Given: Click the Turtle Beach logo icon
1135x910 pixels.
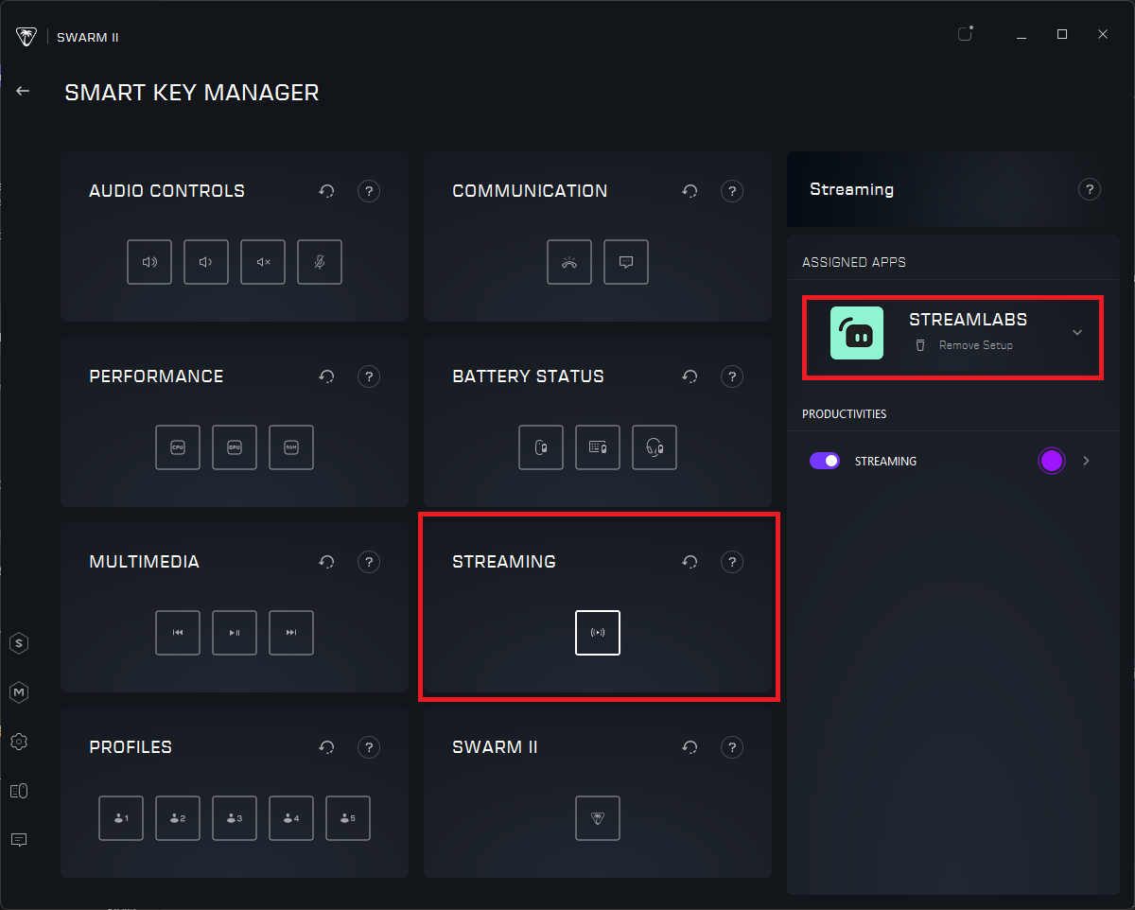Looking at the screenshot, I should coord(26,37).
